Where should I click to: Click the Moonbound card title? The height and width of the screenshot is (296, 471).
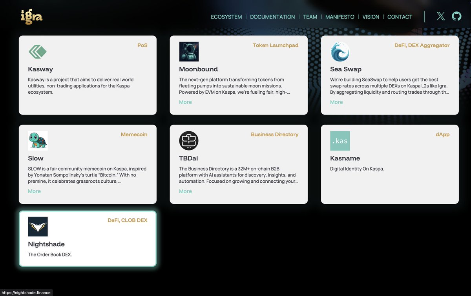click(x=198, y=69)
